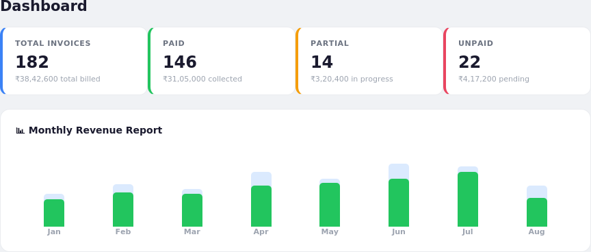Click the Jan month label

click(x=54, y=231)
